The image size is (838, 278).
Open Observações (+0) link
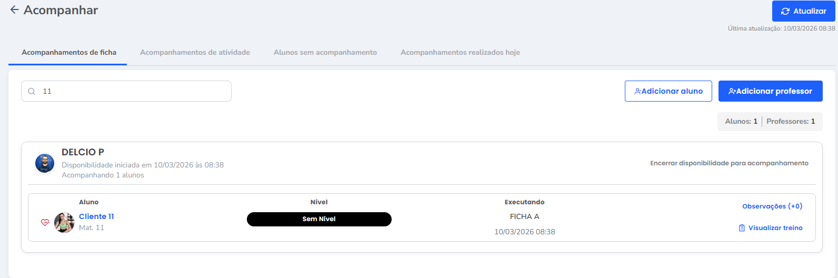772,206
